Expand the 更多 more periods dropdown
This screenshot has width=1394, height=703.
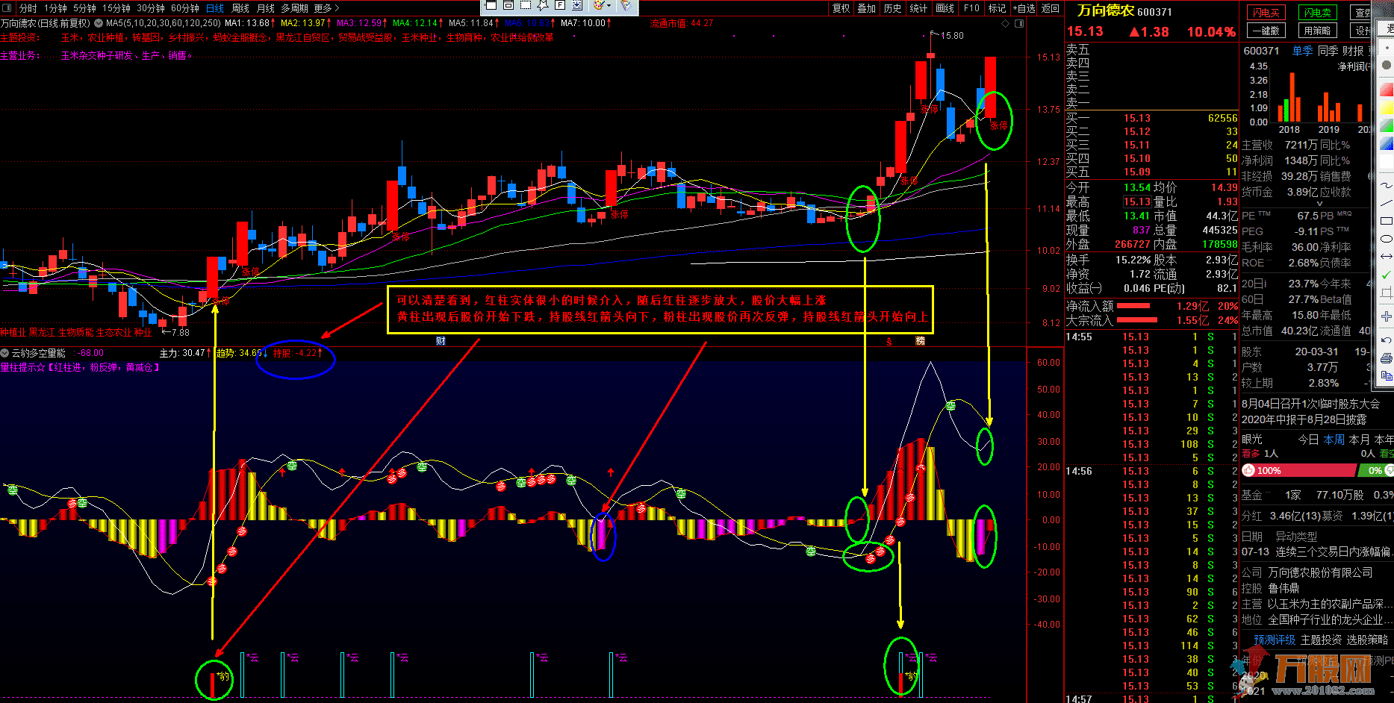[x=326, y=8]
